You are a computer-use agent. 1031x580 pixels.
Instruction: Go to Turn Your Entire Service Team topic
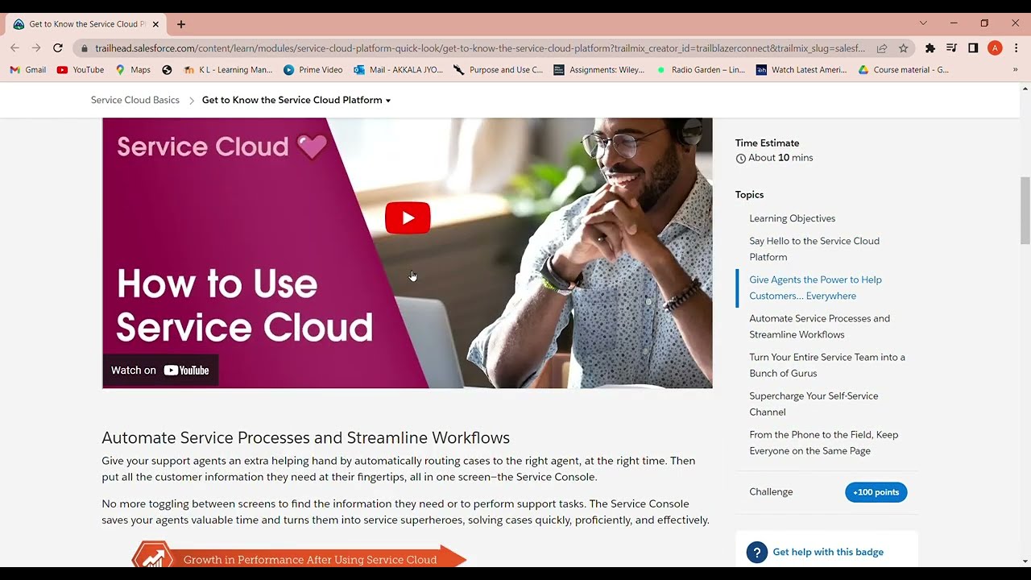(x=827, y=365)
